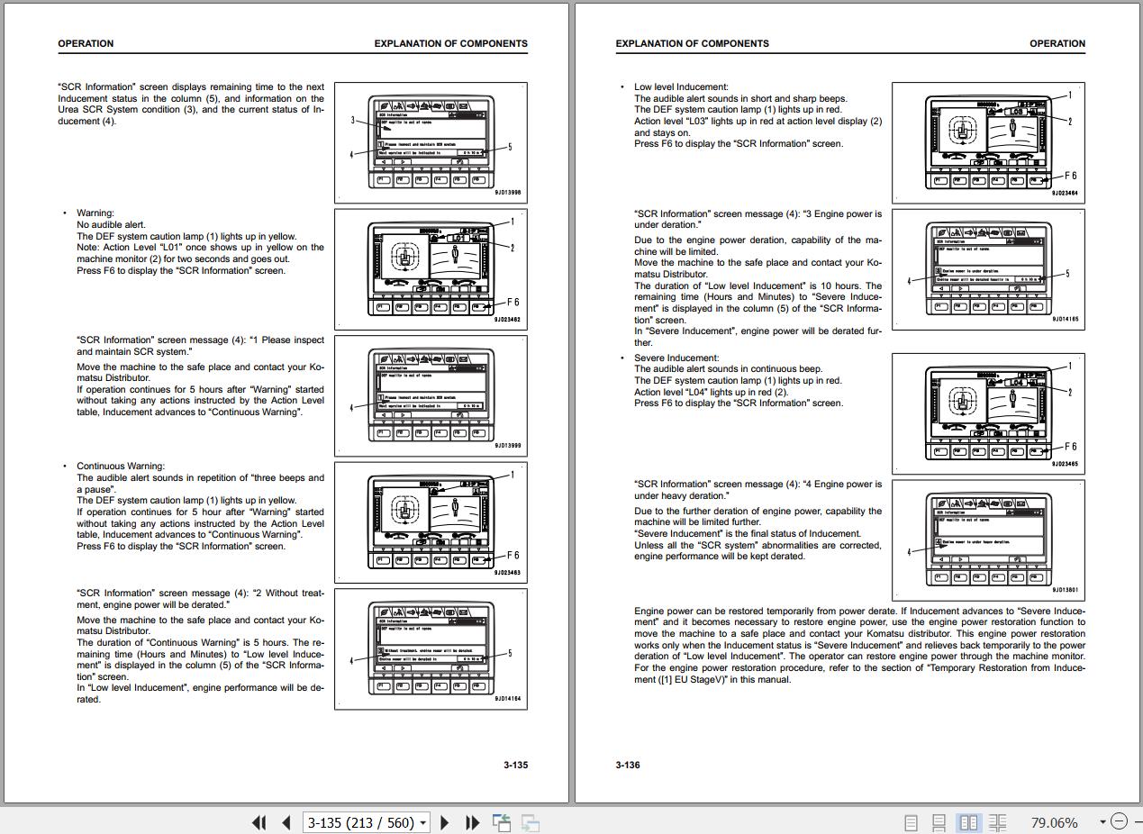Switch to continuous page layout
Image resolution: width=1143 pixels, height=834 pixels.
(x=939, y=822)
